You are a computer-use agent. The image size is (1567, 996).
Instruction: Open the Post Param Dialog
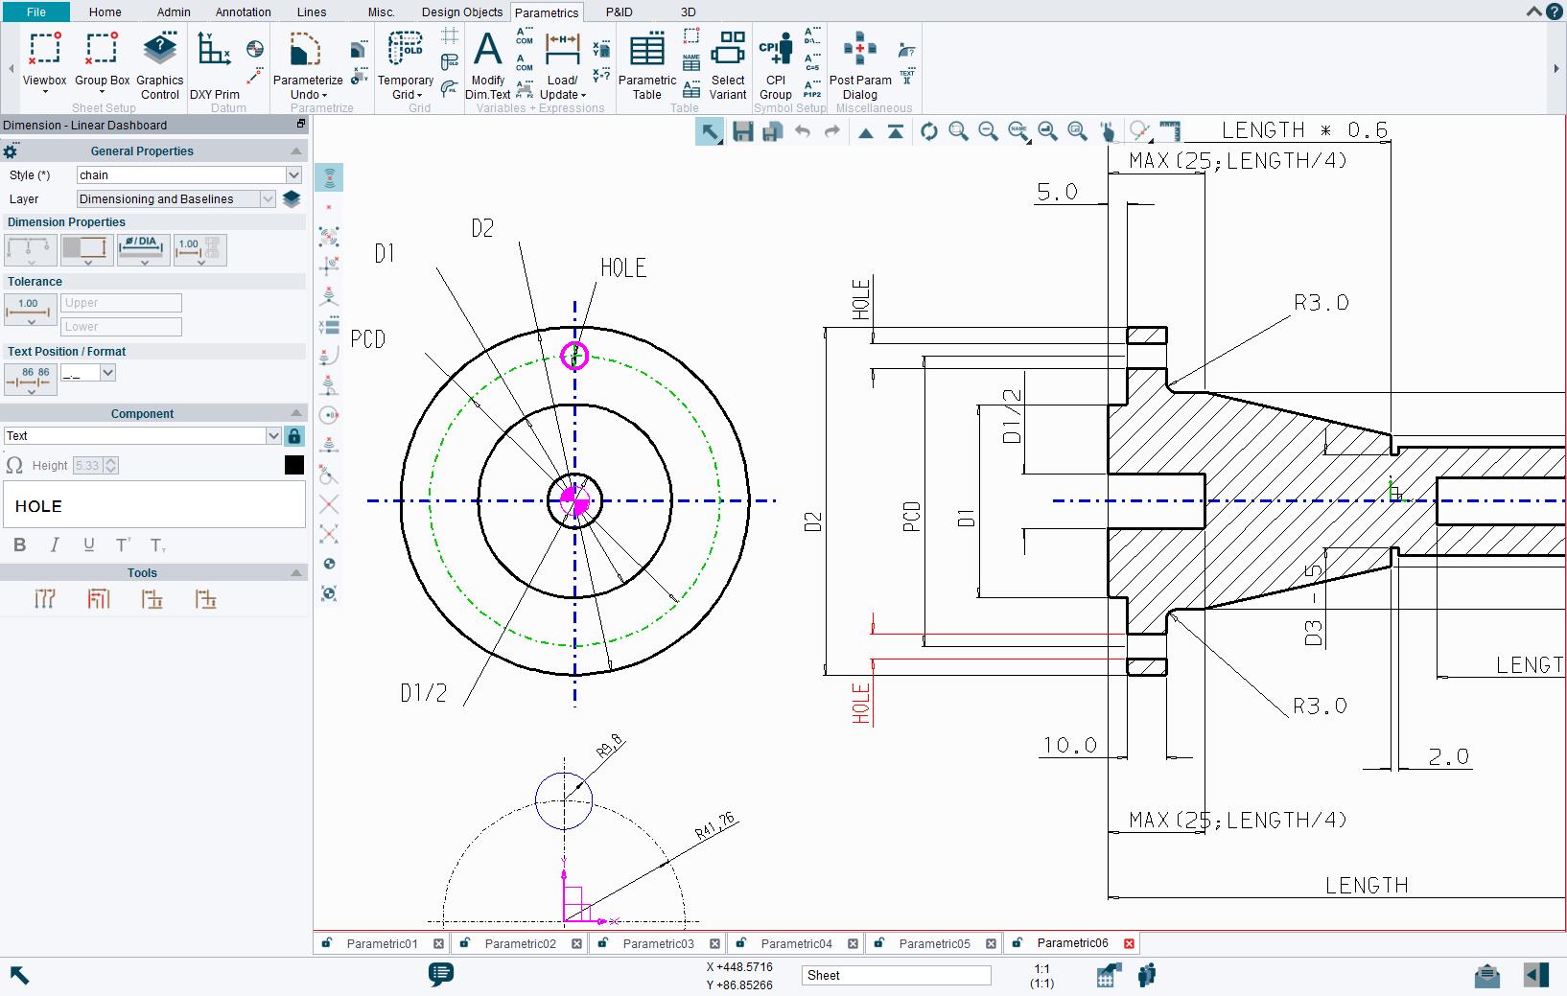pyautogui.click(x=860, y=65)
